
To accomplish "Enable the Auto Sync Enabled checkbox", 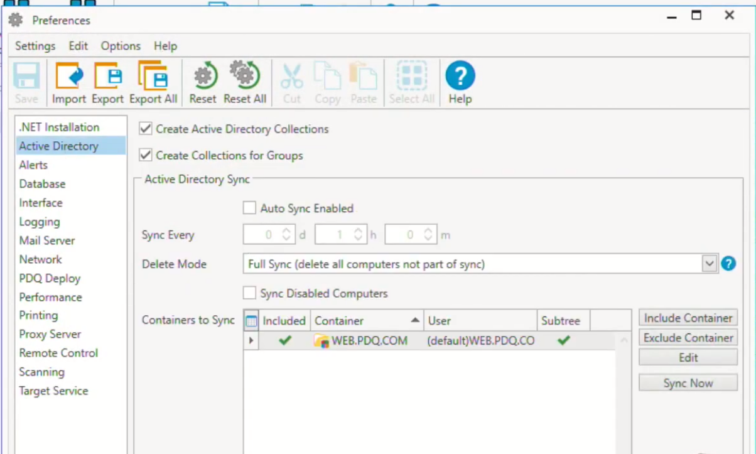I will click(x=250, y=208).
